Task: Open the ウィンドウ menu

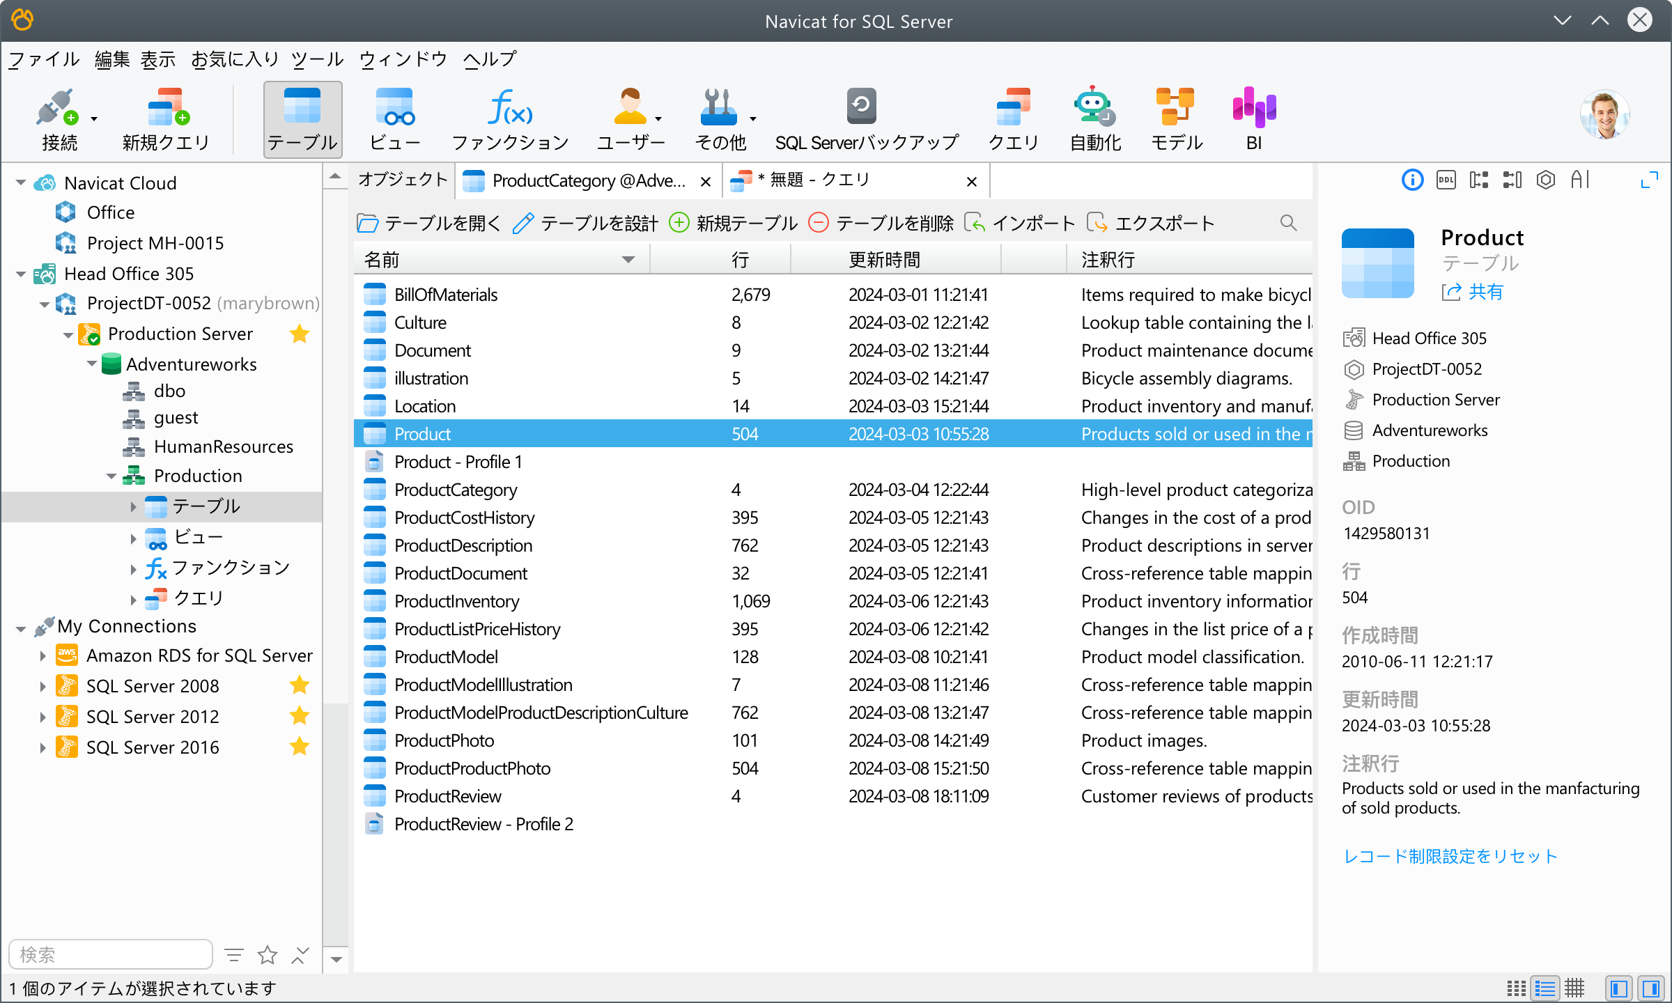Action: pyautogui.click(x=403, y=59)
